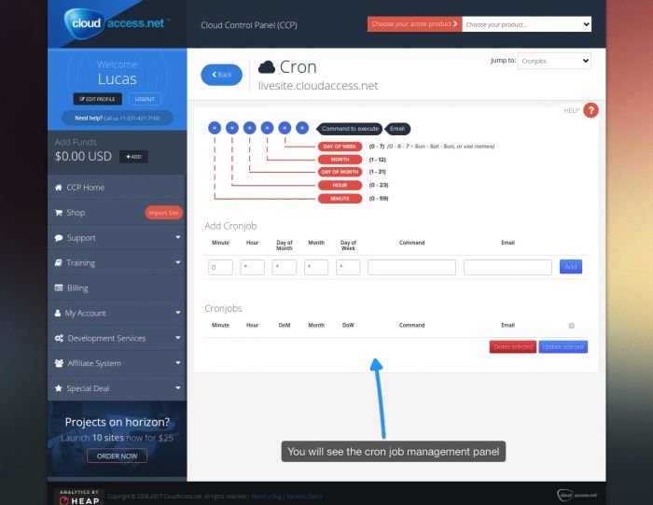Click the Import Site button

pyautogui.click(x=163, y=213)
